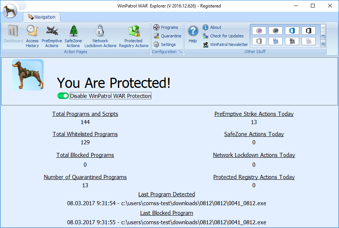
Task: Select the dark Windows tiles theme
Action: click(x=292, y=41)
